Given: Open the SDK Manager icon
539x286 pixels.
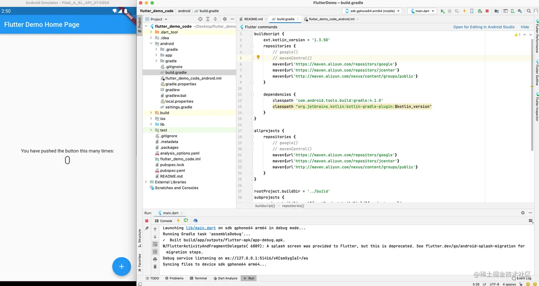Looking at the screenshot, I should tap(520, 11).
